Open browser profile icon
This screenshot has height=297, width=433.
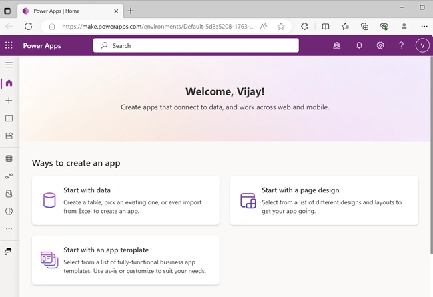click(404, 27)
